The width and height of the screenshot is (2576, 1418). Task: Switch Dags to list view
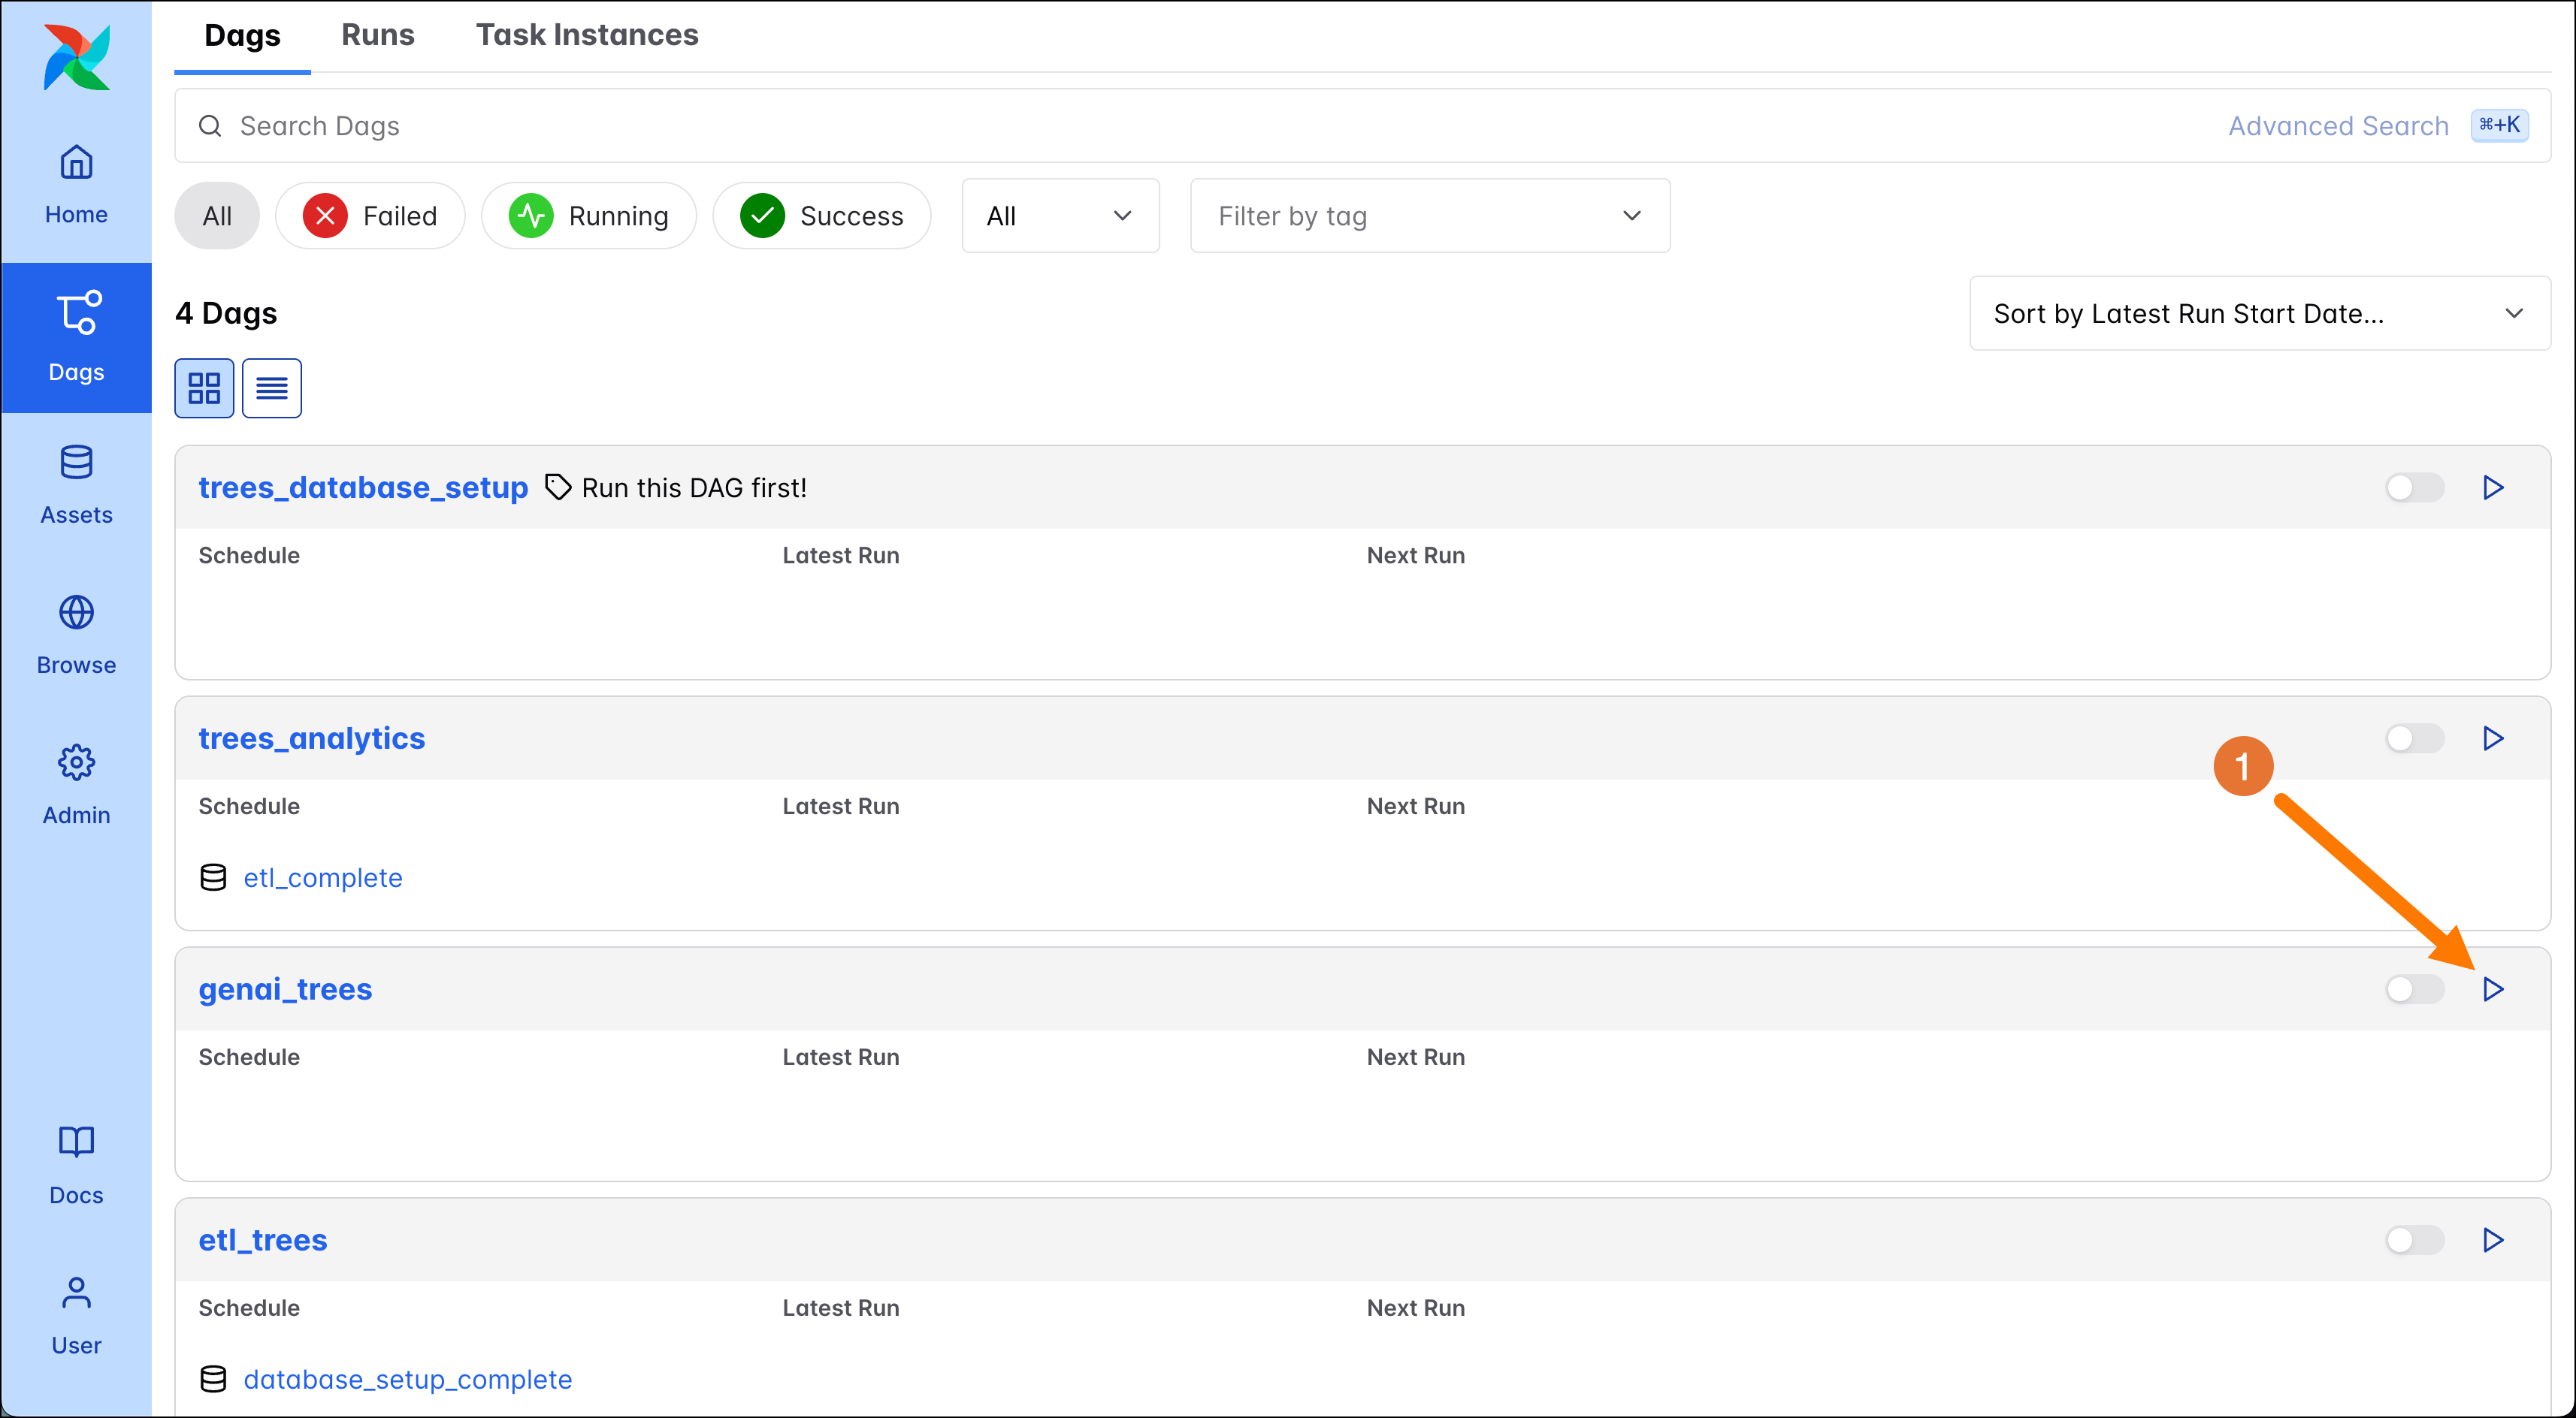271,388
